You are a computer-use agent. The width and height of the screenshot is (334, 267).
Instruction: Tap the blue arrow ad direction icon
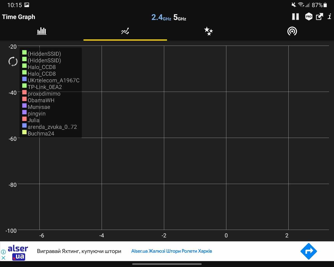pos(308,251)
